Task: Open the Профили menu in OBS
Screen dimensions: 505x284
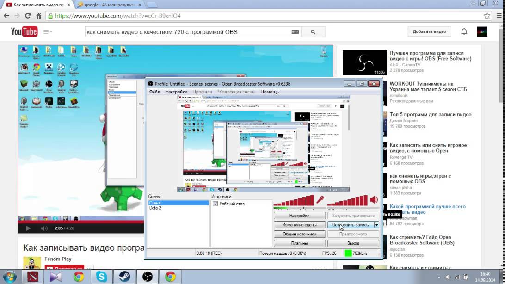Action: coord(202,92)
